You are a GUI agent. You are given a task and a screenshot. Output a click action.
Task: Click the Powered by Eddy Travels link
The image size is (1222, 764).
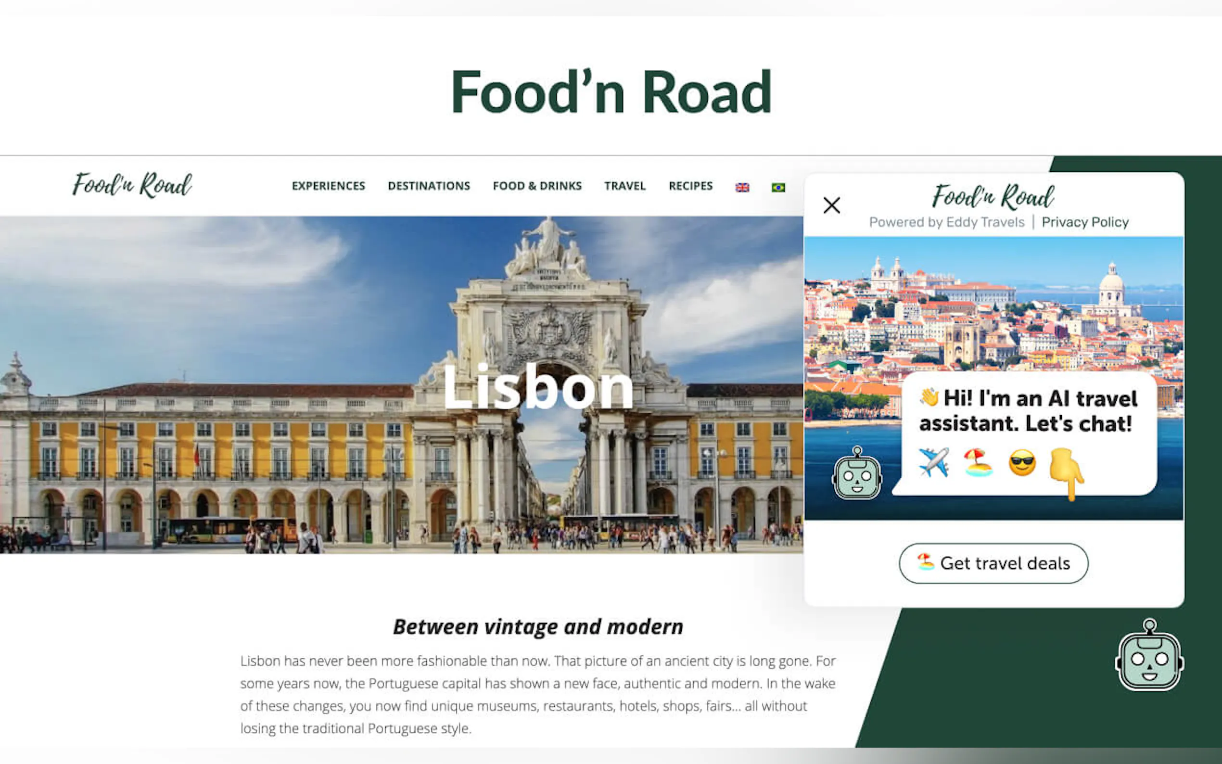(x=947, y=222)
